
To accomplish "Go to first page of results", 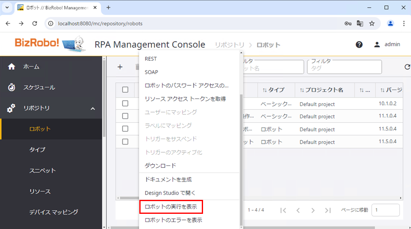I will point(283,210).
